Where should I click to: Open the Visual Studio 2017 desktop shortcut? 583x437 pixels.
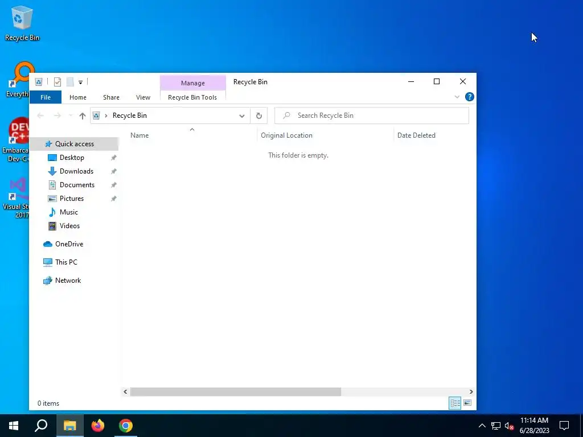click(x=15, y=197)
